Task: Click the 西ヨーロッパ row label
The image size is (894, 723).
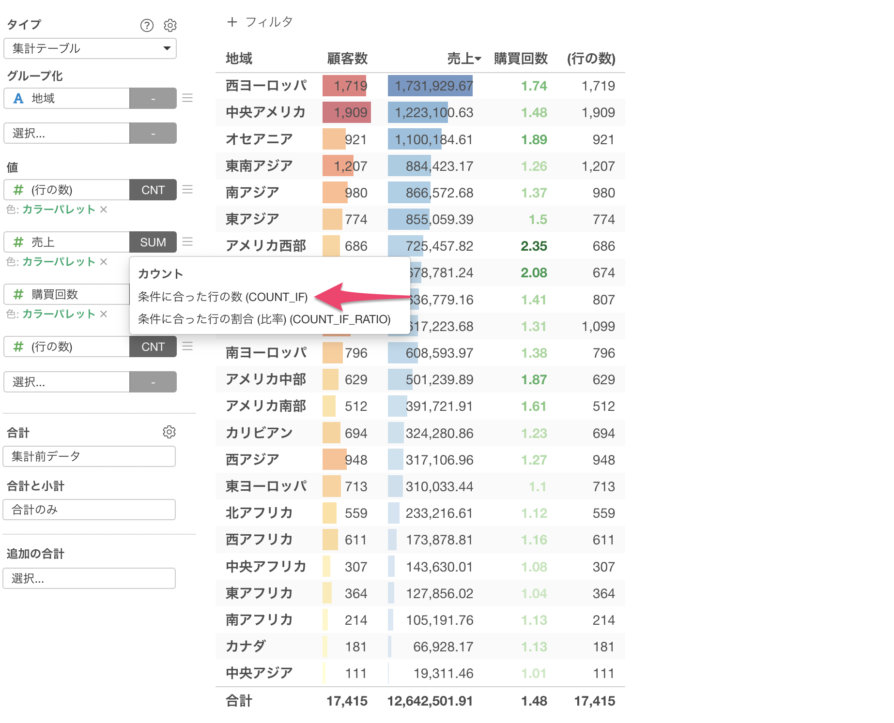Action: [x=266, y=86]
